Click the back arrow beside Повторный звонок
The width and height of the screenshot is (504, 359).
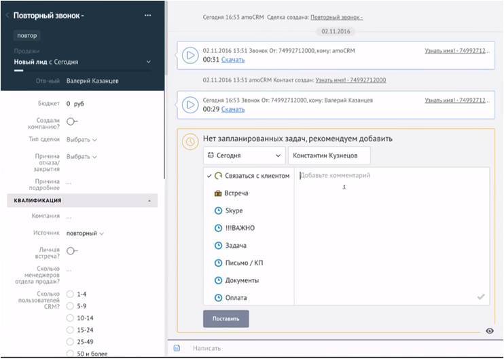coord(7,15)
